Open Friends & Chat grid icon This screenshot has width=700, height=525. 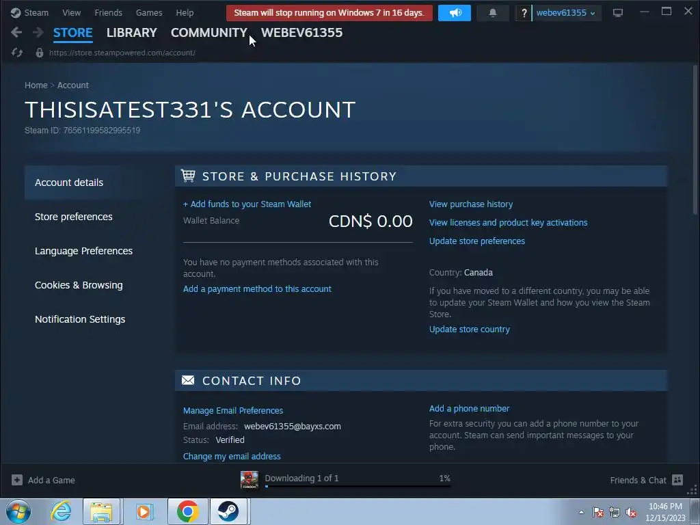point(677,480)
